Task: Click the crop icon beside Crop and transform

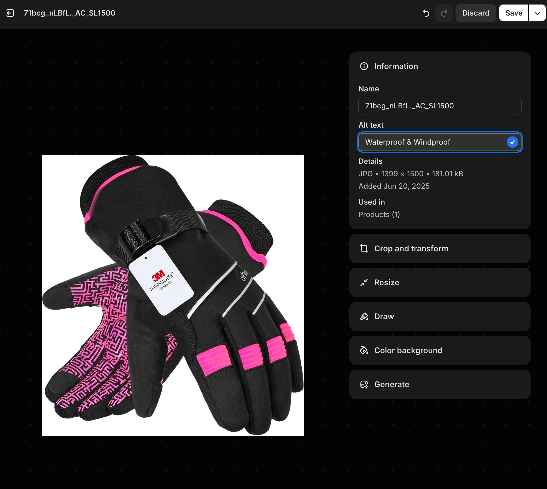Action: [364, 248]
